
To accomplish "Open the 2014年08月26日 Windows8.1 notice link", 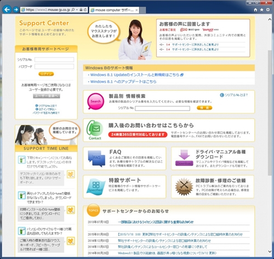I will [167, 253].
